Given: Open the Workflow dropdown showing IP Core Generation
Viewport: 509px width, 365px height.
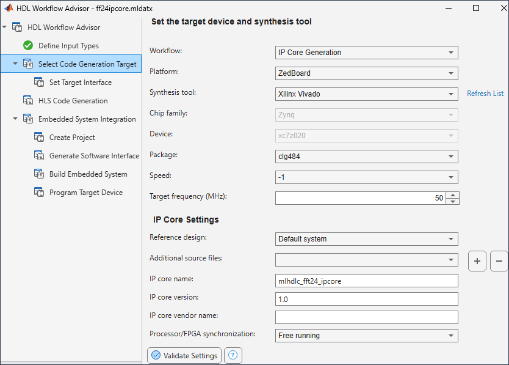Looking at the screenshot, I should pos(367,53).
